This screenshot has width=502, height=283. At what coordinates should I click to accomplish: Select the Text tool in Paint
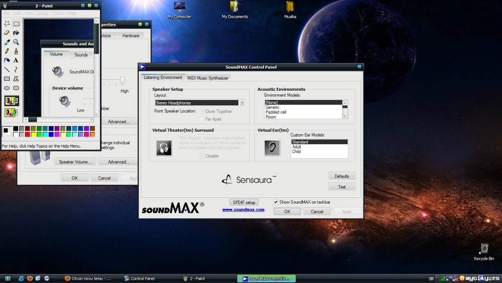[x=16, y=61]
